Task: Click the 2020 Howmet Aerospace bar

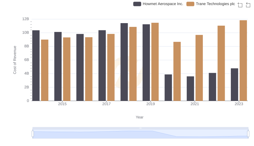Action: [x=168, y=88]
